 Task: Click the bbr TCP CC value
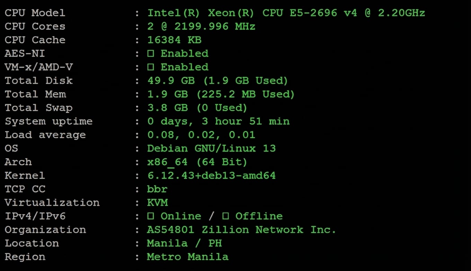tap(157, 189)
